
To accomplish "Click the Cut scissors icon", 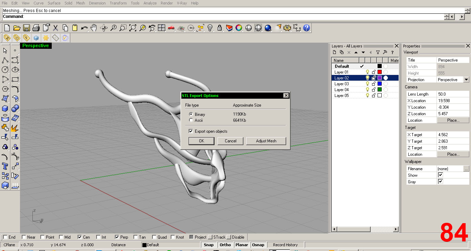I will [x=56, y=28].
